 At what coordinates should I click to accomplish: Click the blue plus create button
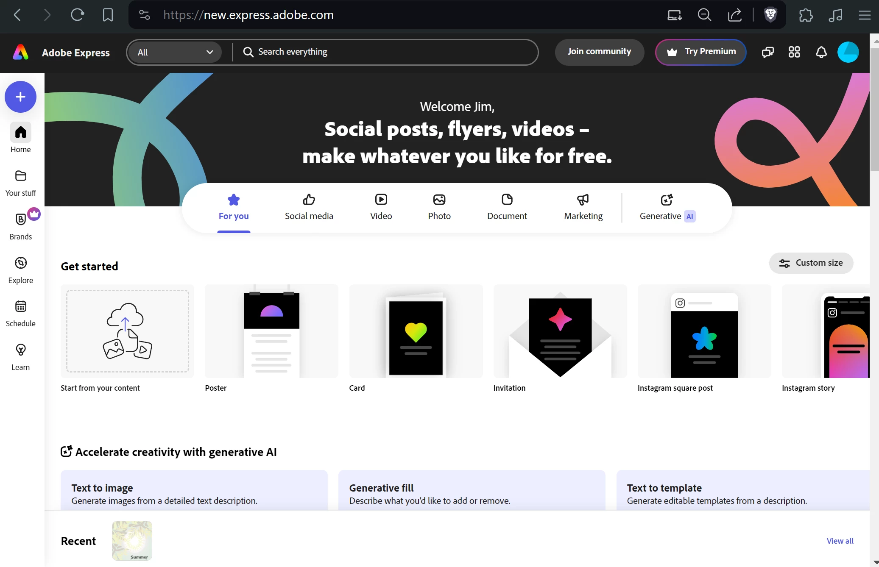pos(20,97)
